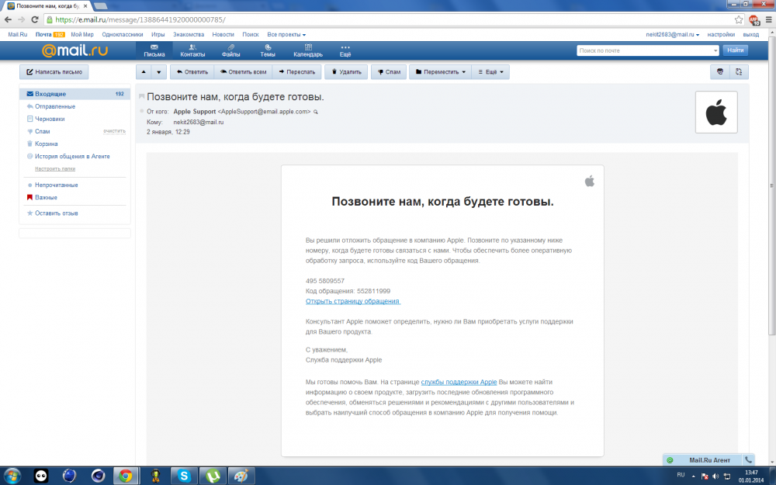Go to previous message with up arrow

(144, 71)
